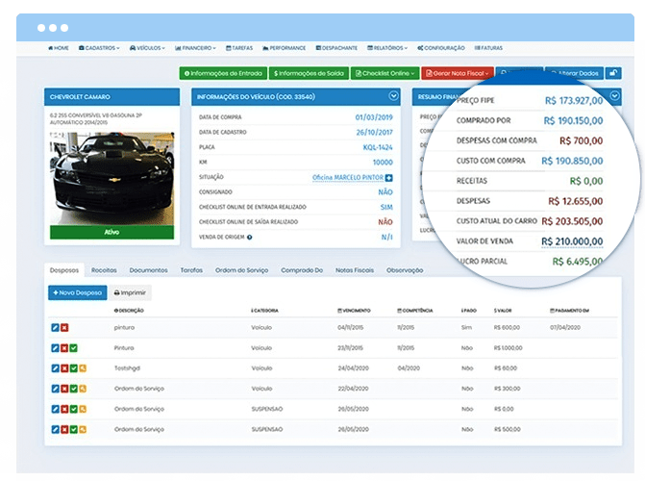This screenshot has width=645, height=481.
Task: Click the Valor column header
Action: (503, 311)
